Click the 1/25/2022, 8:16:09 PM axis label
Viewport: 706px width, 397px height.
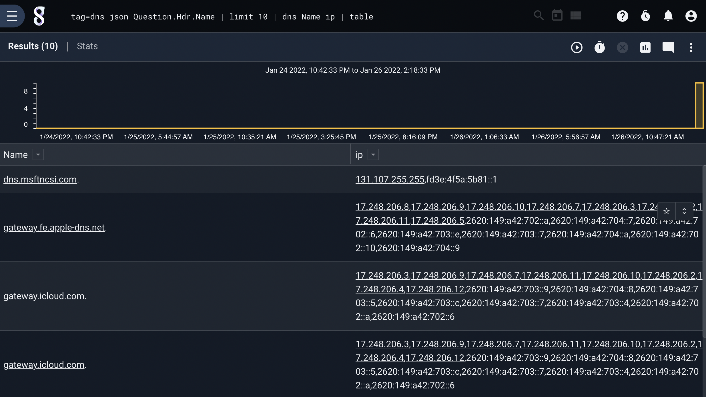[403, 137]
